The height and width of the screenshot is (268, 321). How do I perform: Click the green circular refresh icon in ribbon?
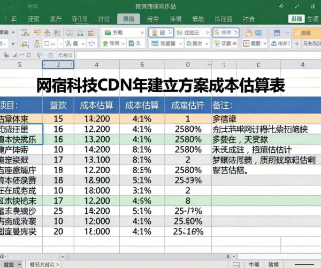point(180,33)
